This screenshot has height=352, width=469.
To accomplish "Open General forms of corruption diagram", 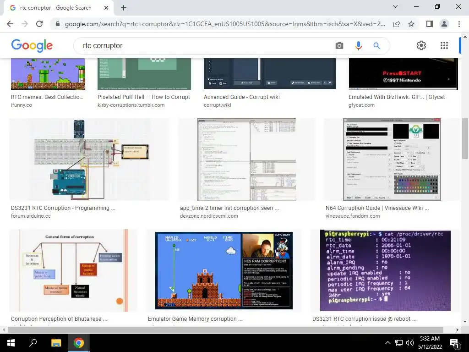I will point(73,270).
